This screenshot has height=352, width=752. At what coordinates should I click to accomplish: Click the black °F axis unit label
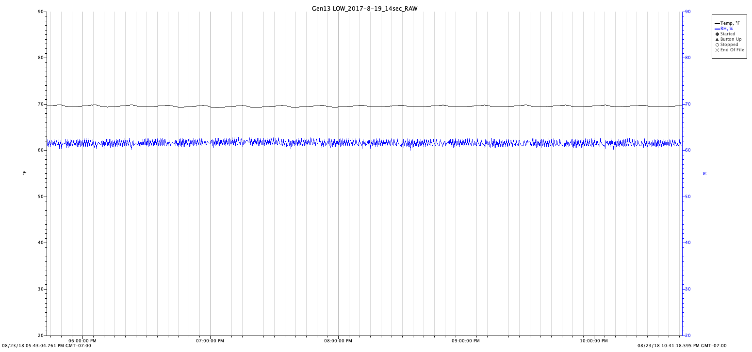pos(24,173)
